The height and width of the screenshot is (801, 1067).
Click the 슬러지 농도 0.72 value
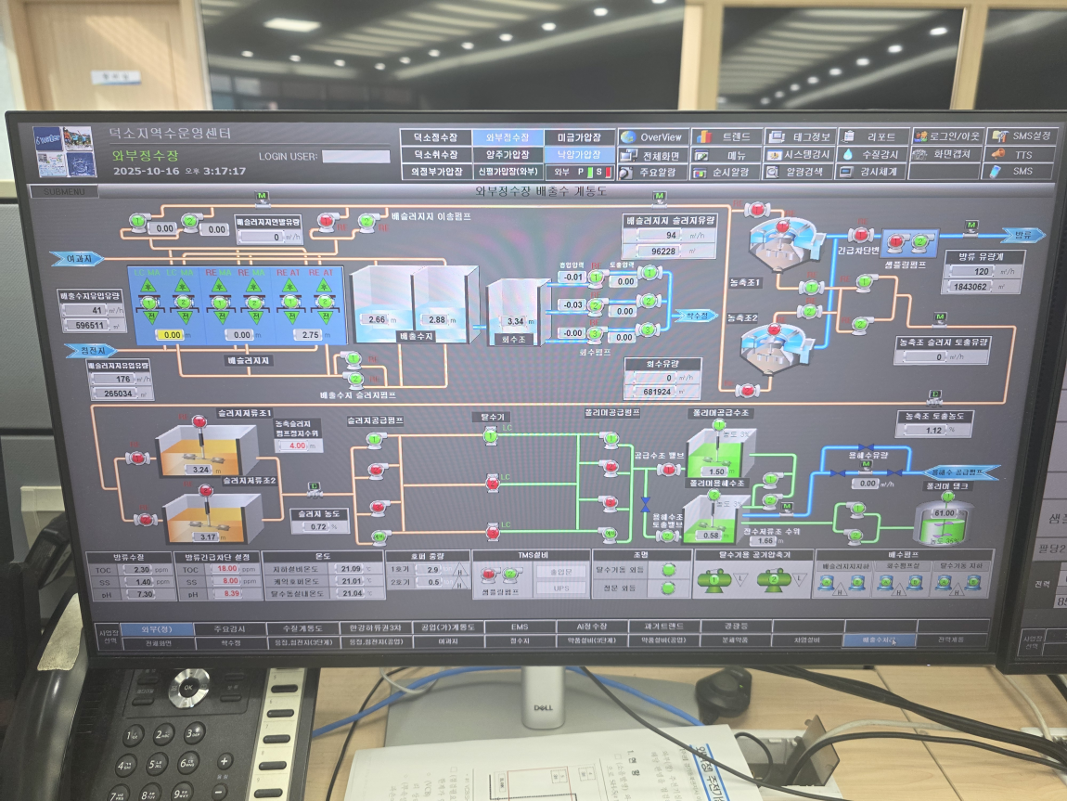318,527
